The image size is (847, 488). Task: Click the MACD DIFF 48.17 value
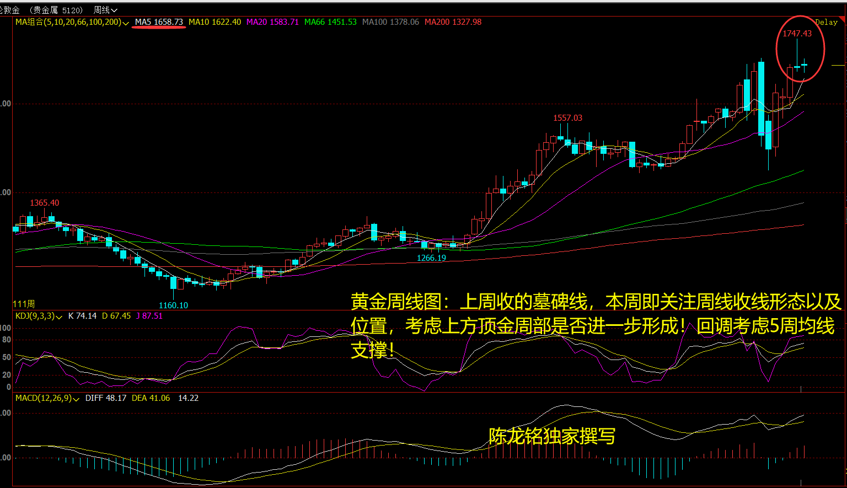(x=106, y=398)
